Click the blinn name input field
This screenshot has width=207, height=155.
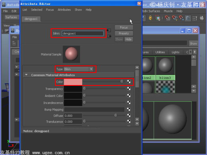click(x=82, y=33)
